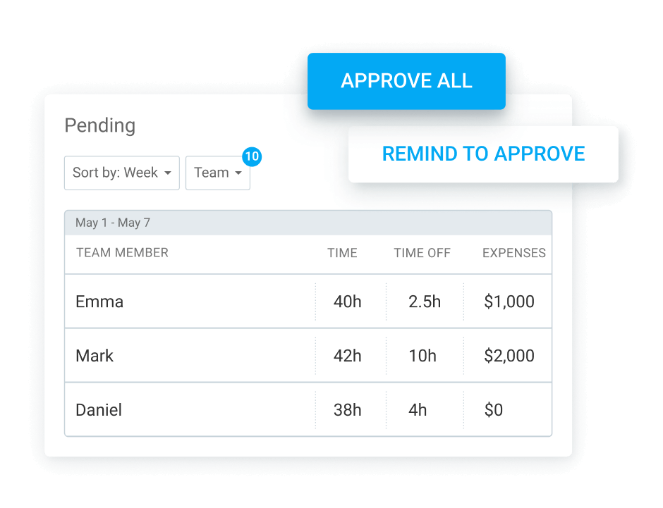Click Mark's 10h time off value
The image size is (663, 508).
422,356
